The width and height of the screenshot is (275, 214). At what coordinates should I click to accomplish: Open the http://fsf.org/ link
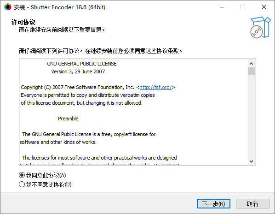point(155,87)
